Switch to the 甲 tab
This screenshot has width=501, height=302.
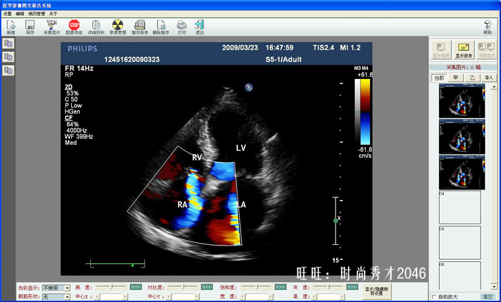pos(456,78)
